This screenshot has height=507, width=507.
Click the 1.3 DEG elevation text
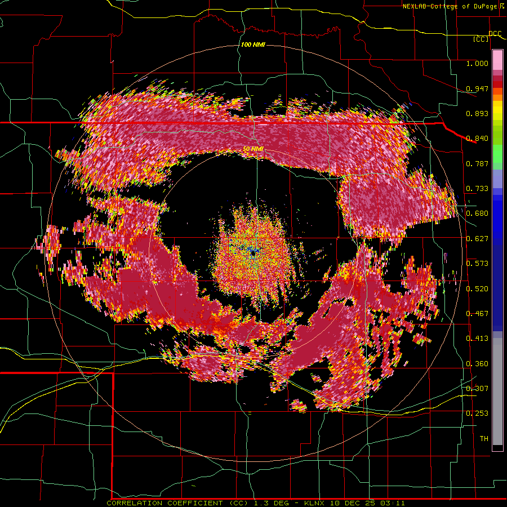(x=270, y=503)
